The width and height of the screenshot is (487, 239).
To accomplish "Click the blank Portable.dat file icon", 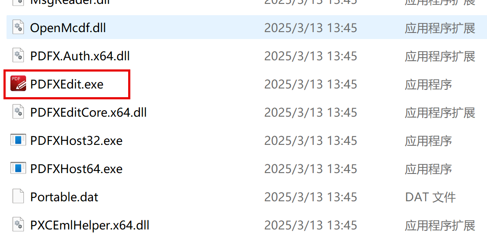I will tap(18, 196).
